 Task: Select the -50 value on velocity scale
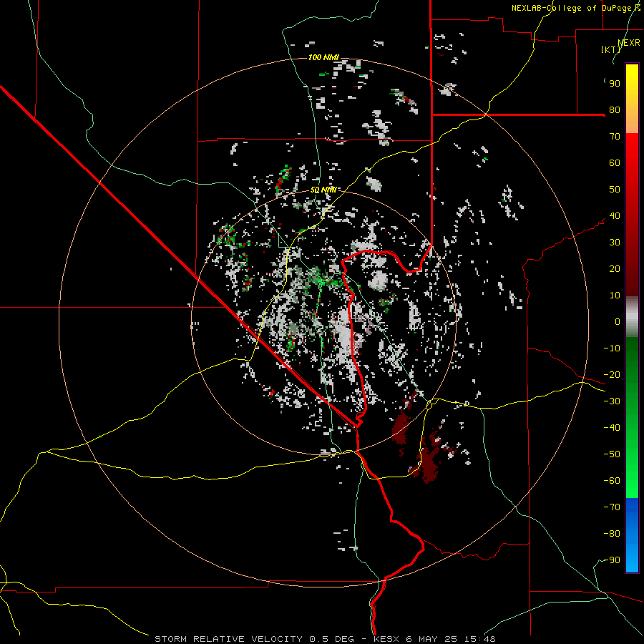coord(612,454)
